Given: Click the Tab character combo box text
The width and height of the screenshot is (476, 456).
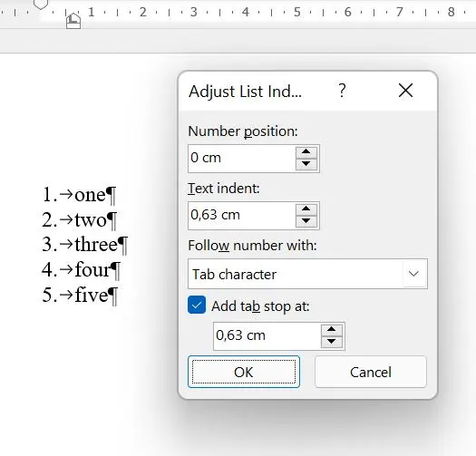Looking at the screenshot, I should [x=234, y=275].
